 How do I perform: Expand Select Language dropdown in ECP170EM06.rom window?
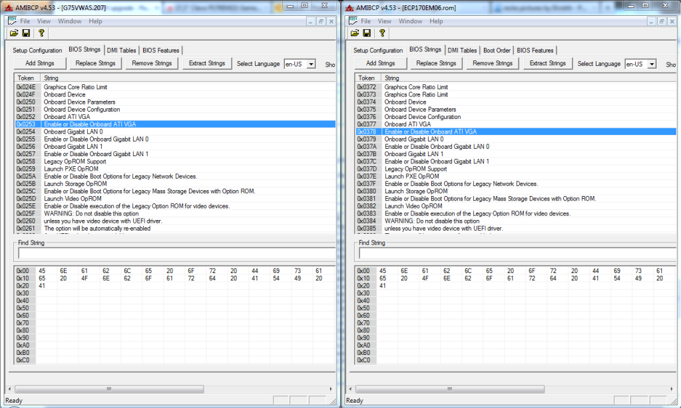[652, 64]
